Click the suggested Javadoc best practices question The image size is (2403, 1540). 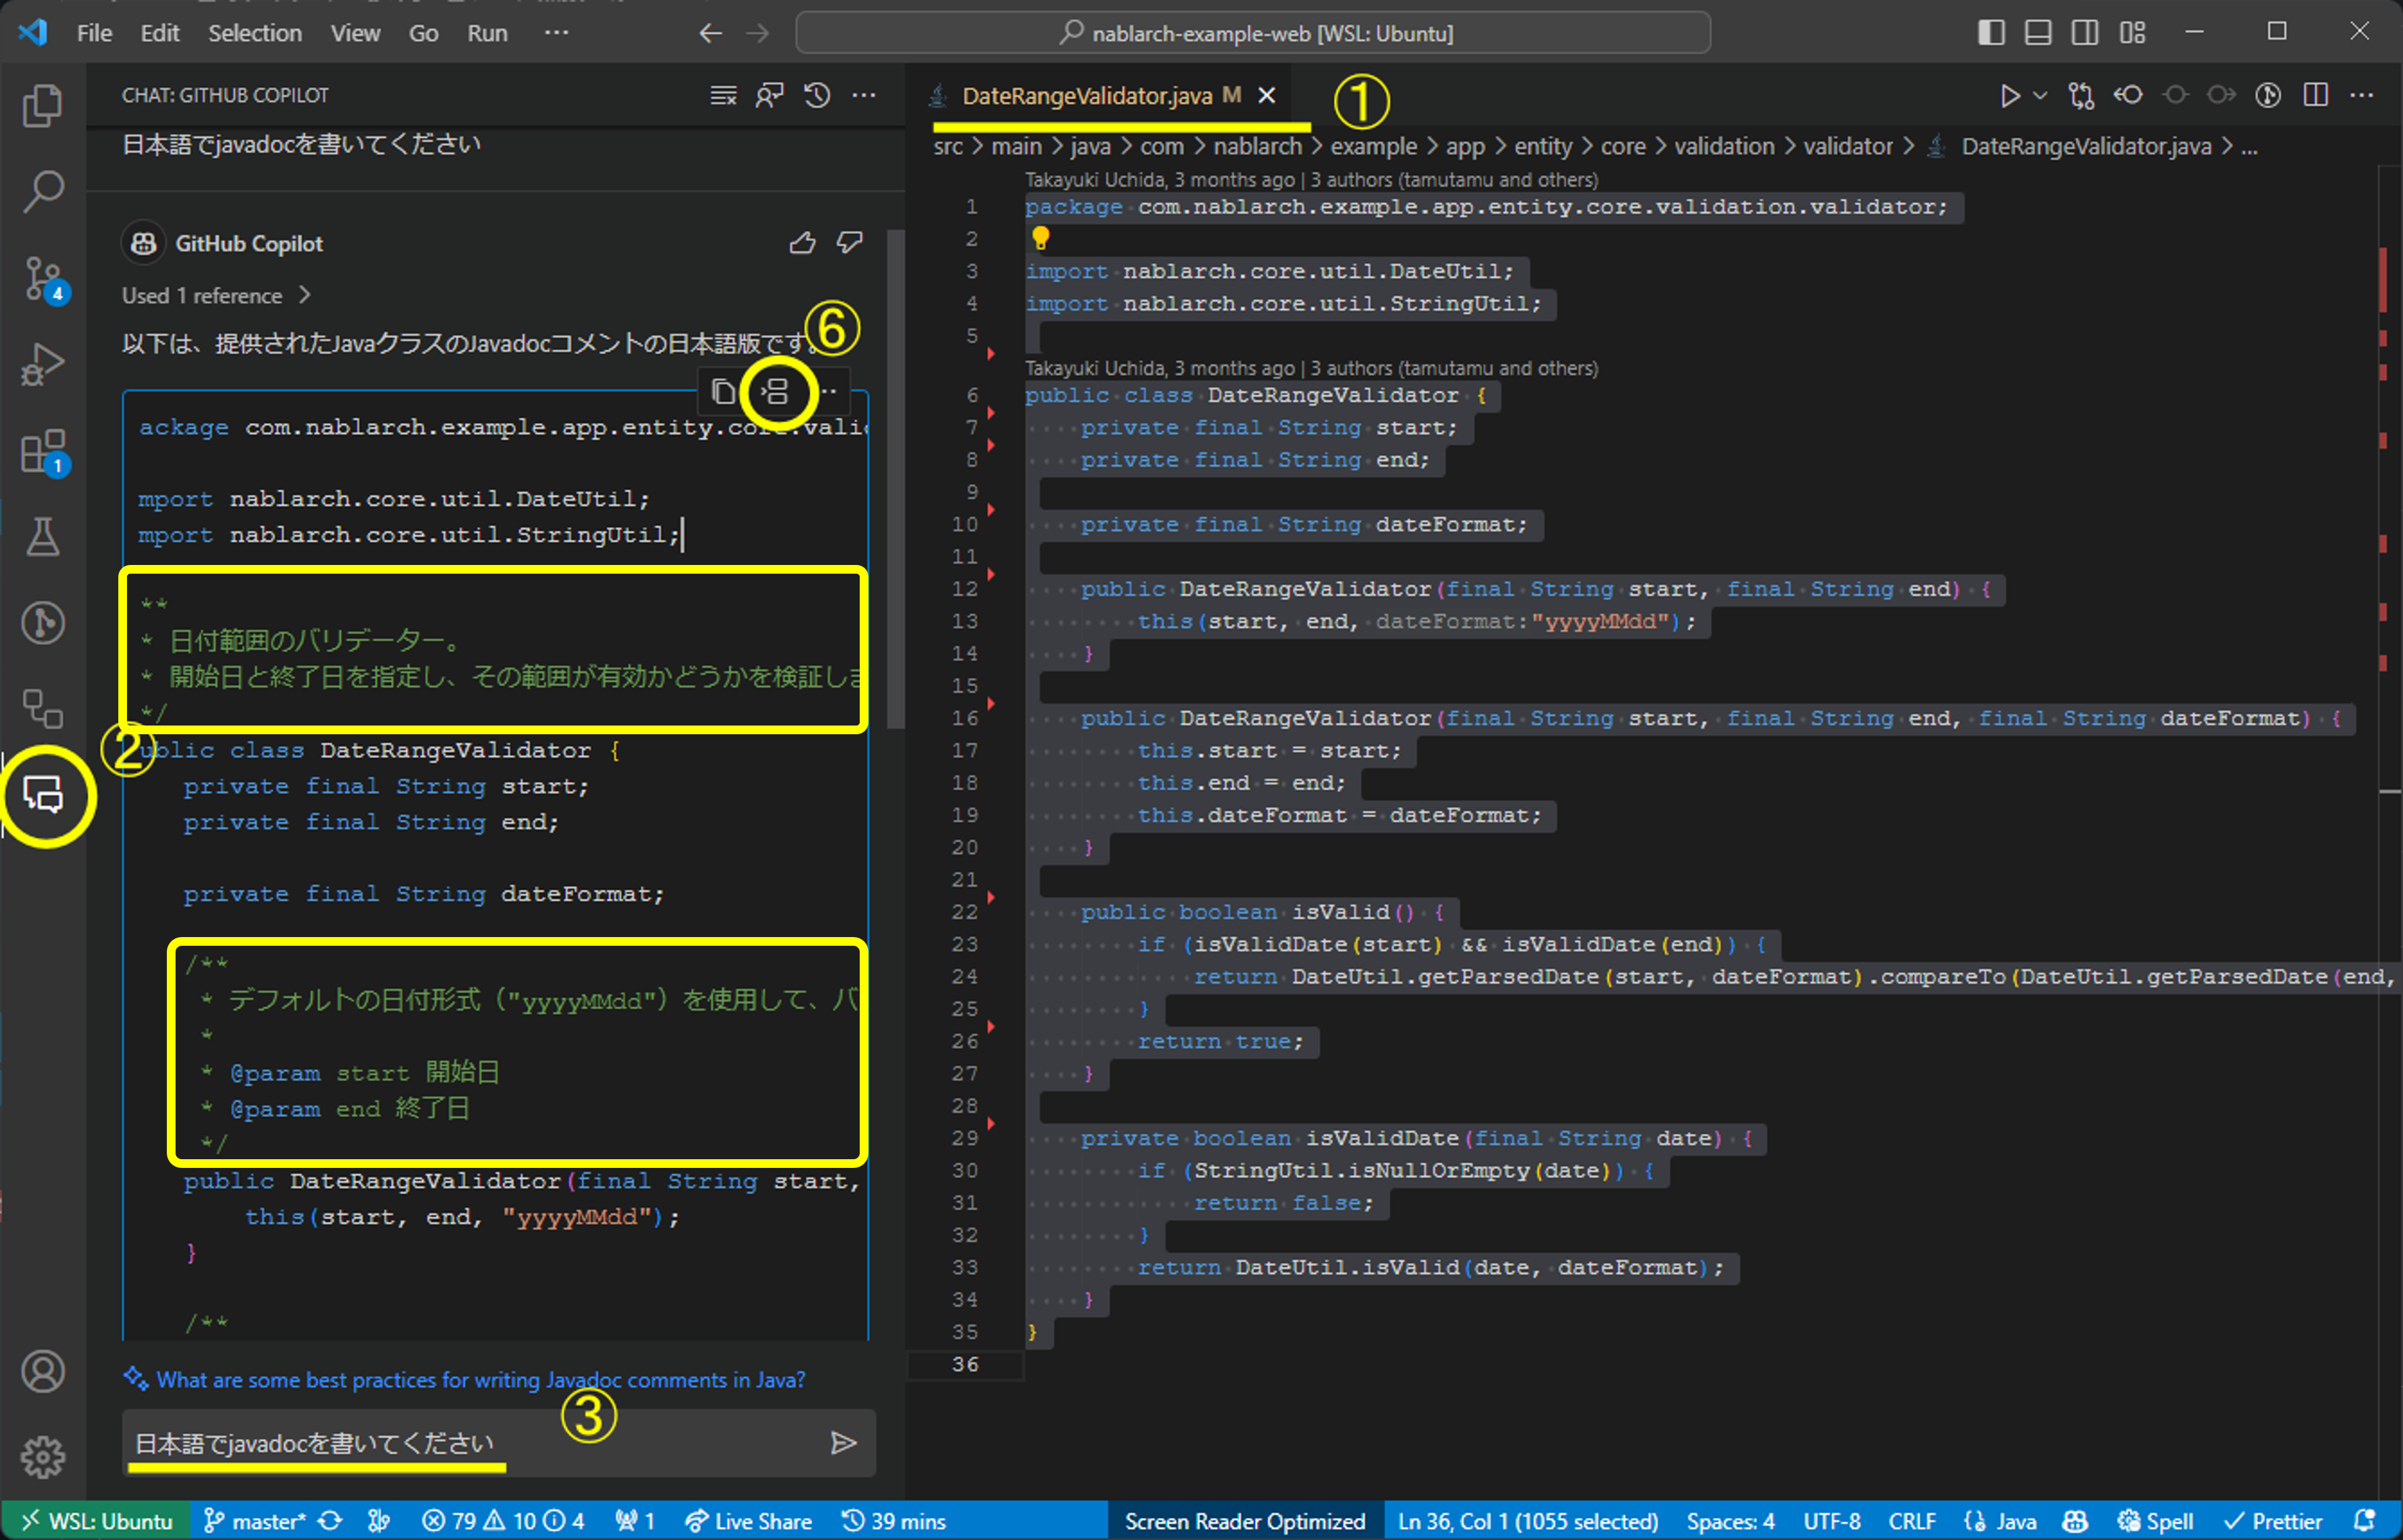(x=480, y=1380)
